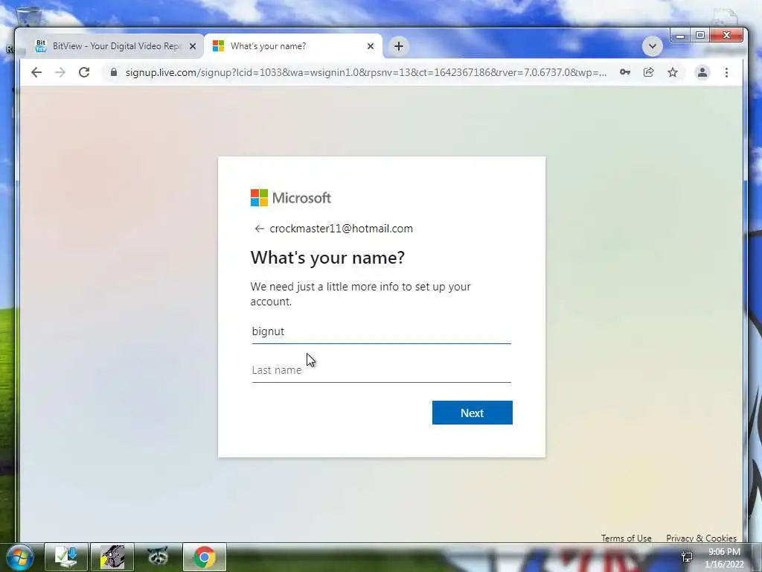
Task: Open Privacy & Cookies link
Action: coord(701,538)
